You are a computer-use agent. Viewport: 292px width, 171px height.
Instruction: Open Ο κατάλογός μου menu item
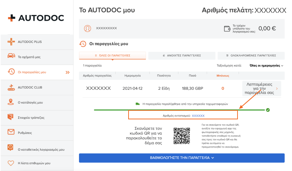[37, 103]
